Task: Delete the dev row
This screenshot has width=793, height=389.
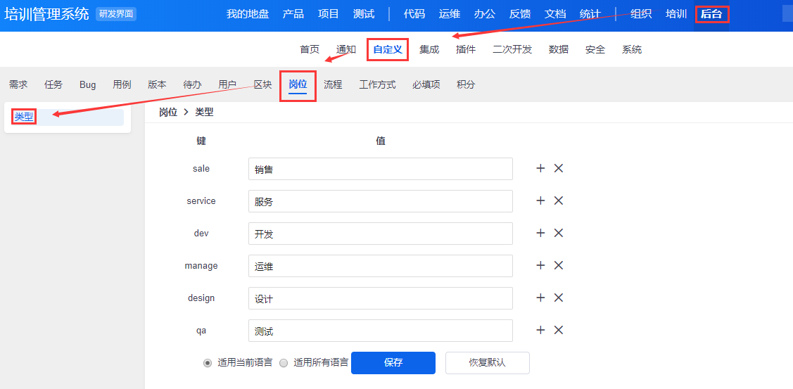Action: (x=559, y=234)
